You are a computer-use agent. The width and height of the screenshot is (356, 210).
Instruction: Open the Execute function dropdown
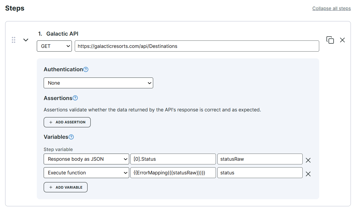point(86,173)
